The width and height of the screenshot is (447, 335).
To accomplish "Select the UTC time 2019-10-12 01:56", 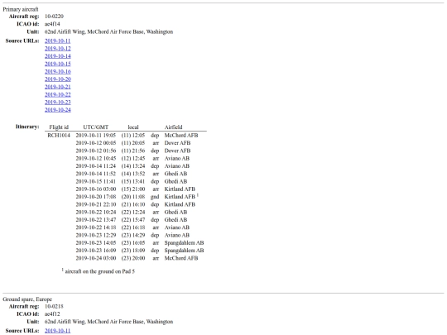I will tap(96, 151).
